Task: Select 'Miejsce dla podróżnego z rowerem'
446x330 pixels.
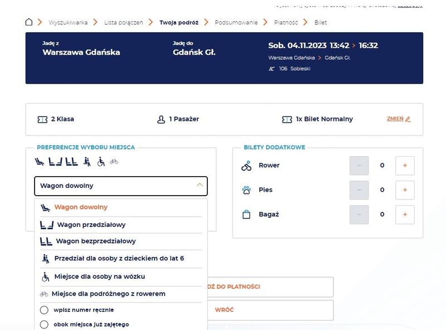Action: click(108, 294)
